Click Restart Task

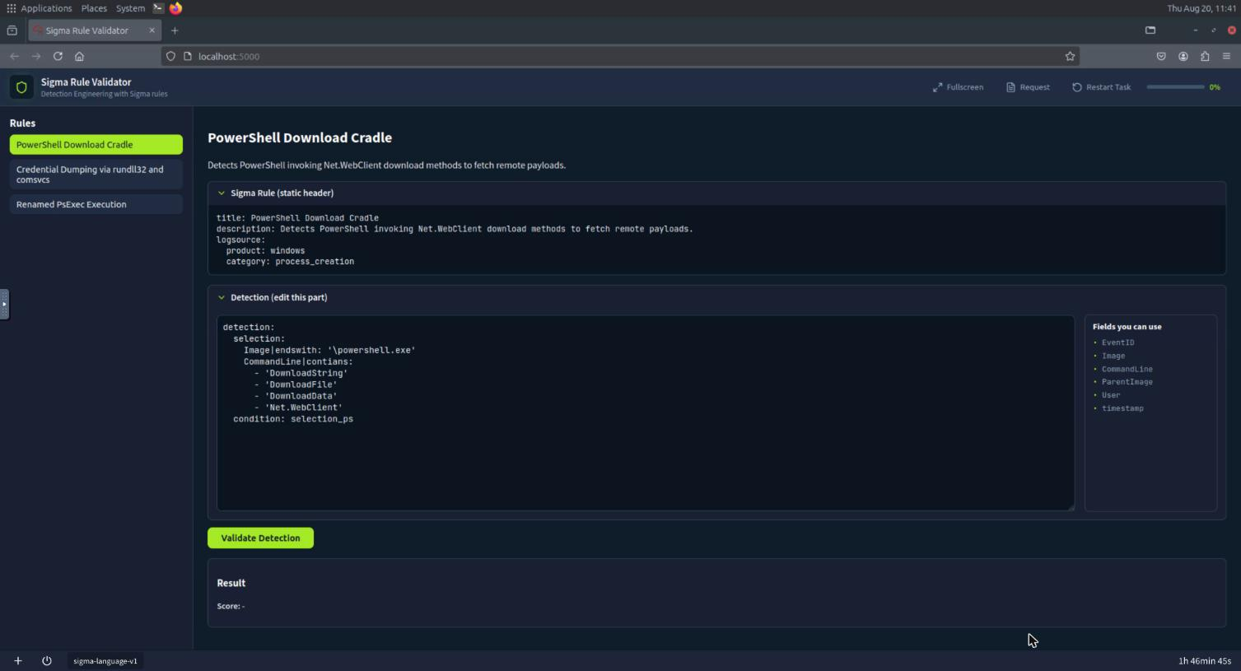point(1101,86)
